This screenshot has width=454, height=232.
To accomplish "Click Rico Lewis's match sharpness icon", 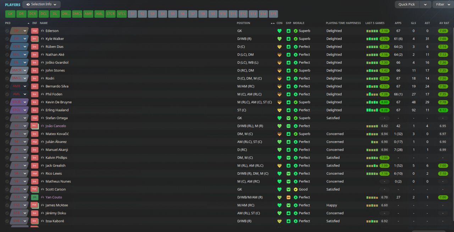I will [x=288, y=174].
